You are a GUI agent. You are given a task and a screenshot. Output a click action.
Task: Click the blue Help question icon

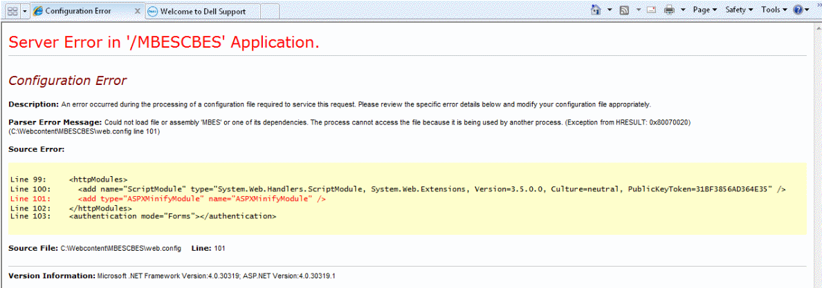click(x=797, y=10)
